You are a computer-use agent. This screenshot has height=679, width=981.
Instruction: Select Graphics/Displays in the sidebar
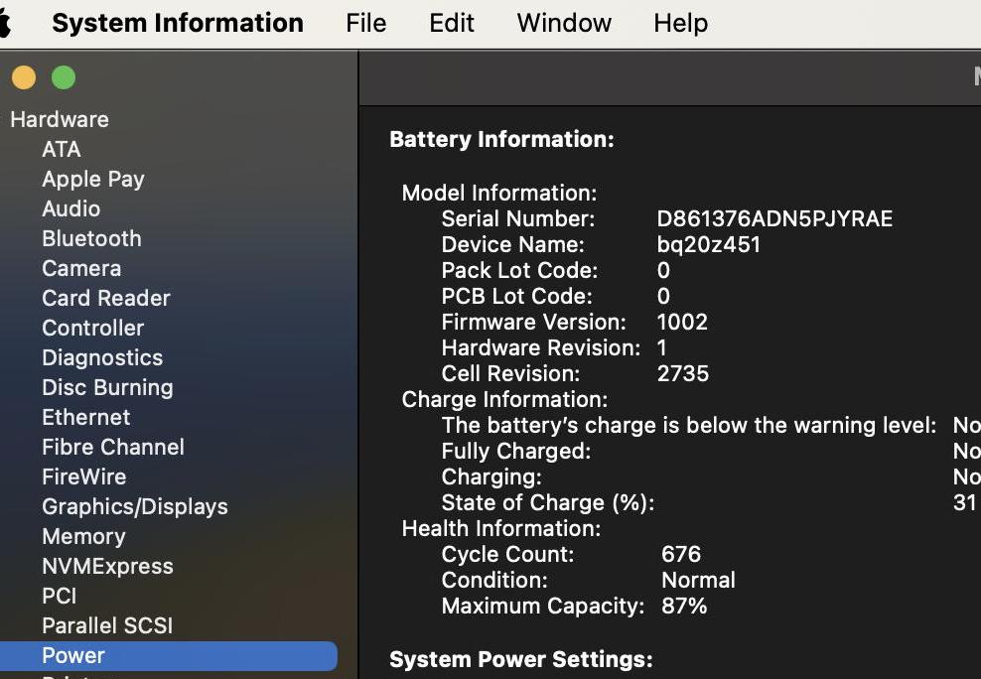tap(134, 506)
